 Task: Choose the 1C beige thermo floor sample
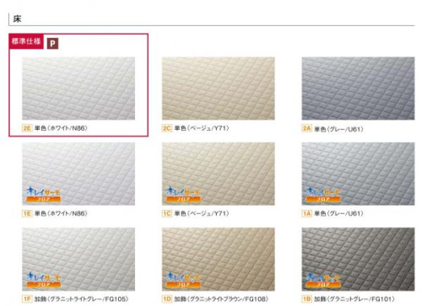click(219, 174)
